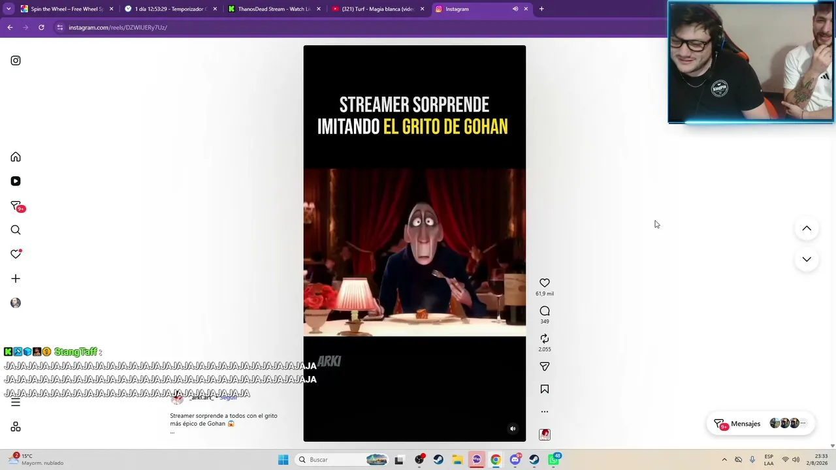
Task: Open direct messages icon in left sidebar
Action: pyautogui.click(x=16, y=206)
